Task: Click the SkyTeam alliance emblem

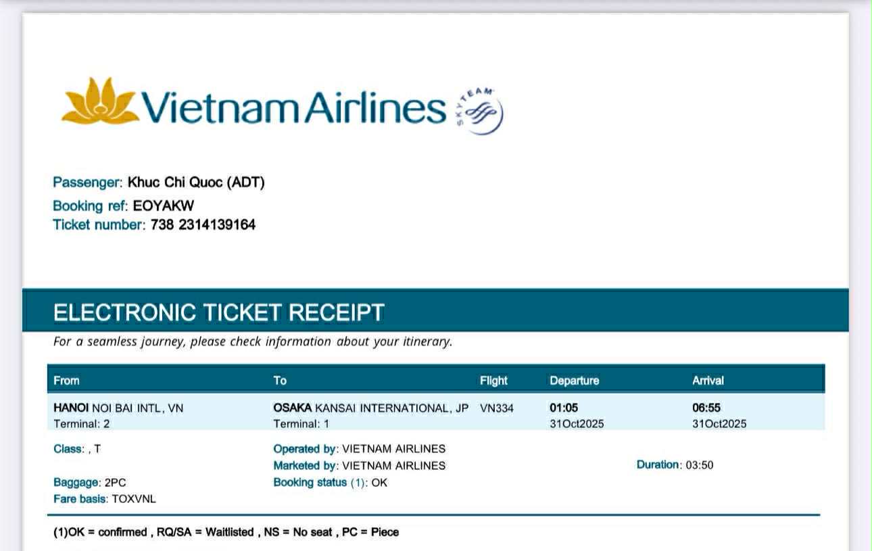Action: click(481, 110)
